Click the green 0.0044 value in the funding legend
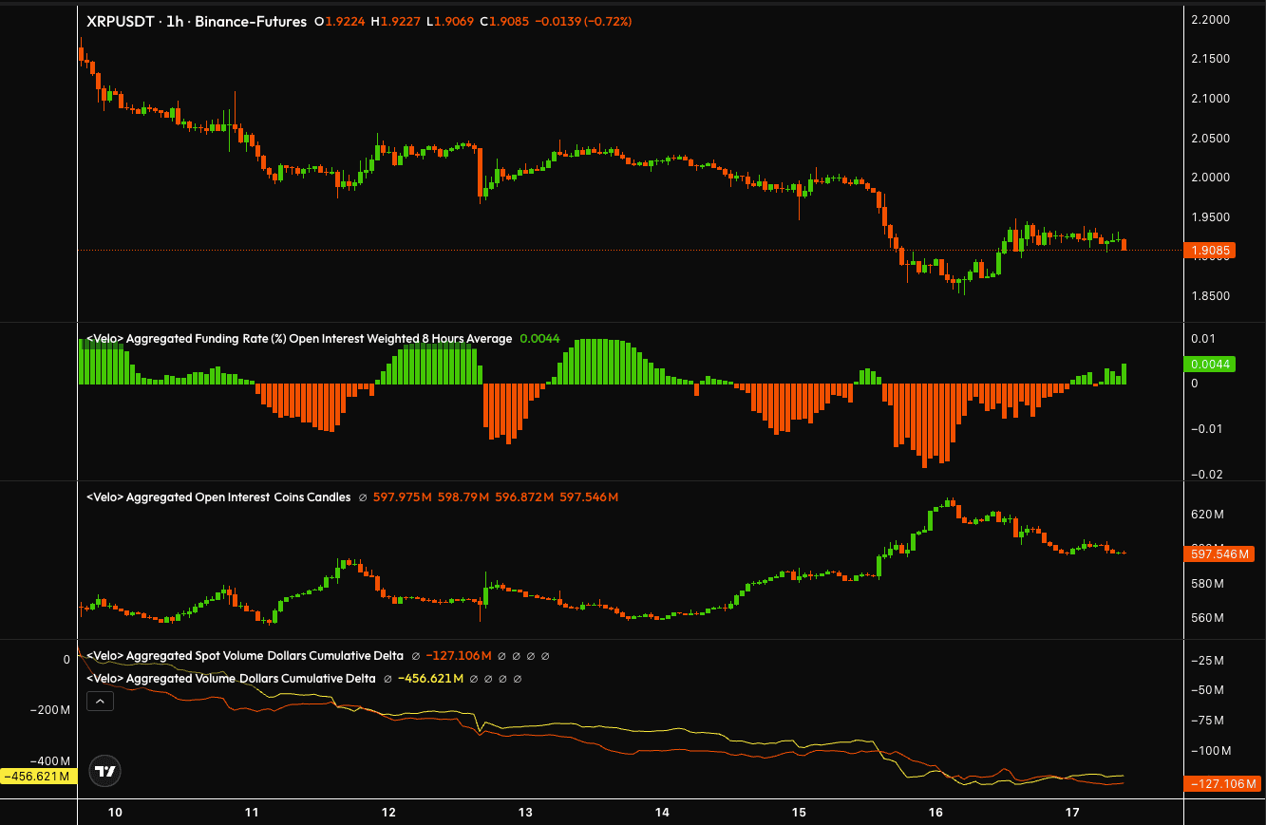1266x825 pixels. [x=539, y=339]
